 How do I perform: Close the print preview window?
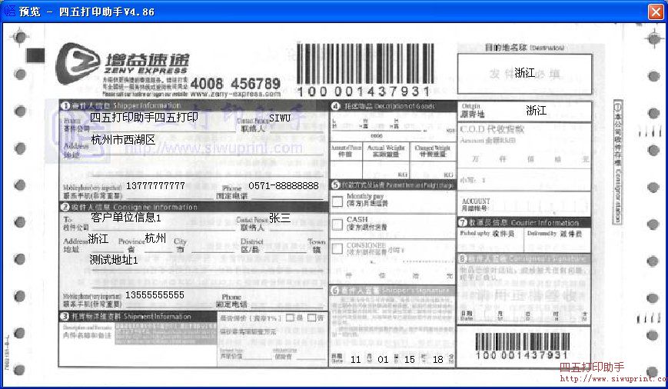(655, 12)
